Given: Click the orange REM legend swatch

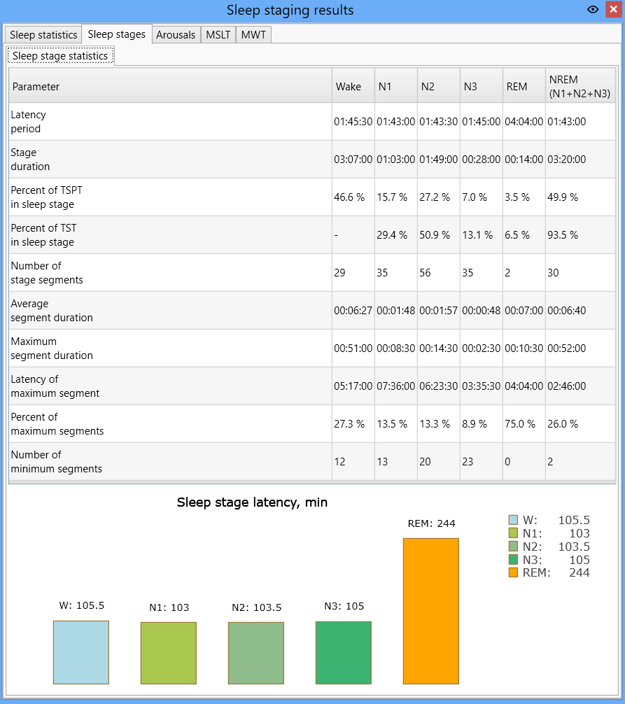Looking at the screenshot, I should pos(513,572).
